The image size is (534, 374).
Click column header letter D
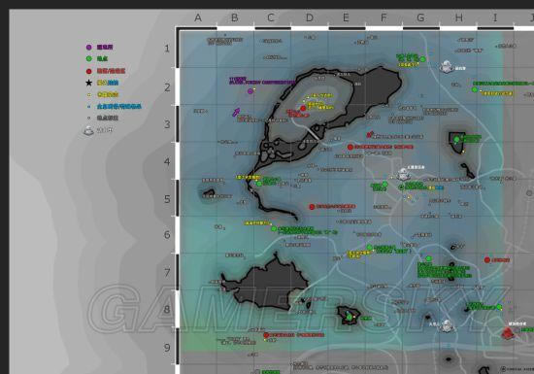pos(309,17)
